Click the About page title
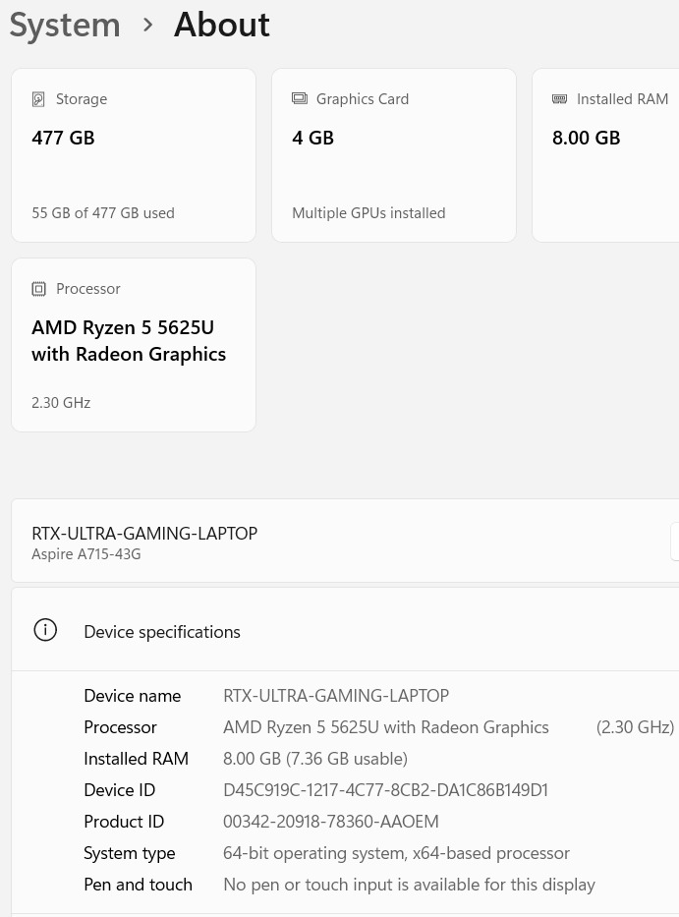The image size is (679, 917). coord(222,26)
